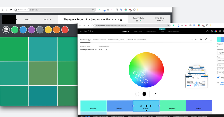This screenshot has height=117, width=224.
Task: Filter by red color circle
Action: point(65,30)
